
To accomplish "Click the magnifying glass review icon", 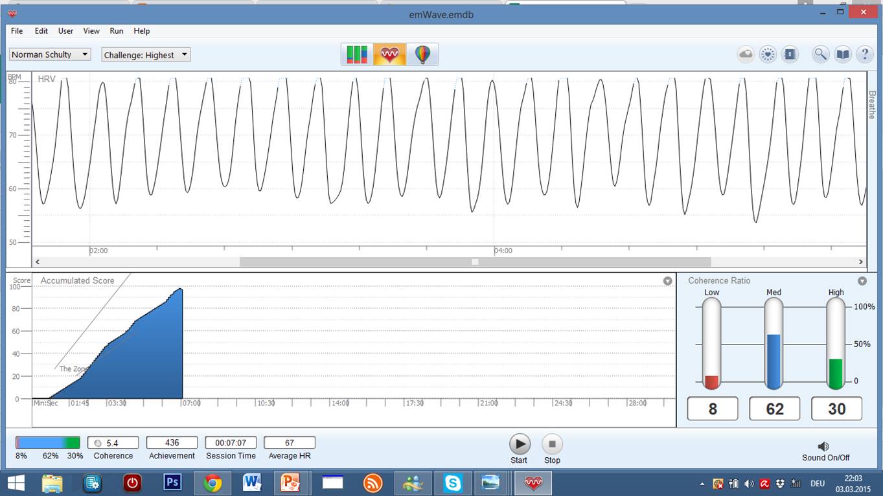I will click(x=821, y=54).
